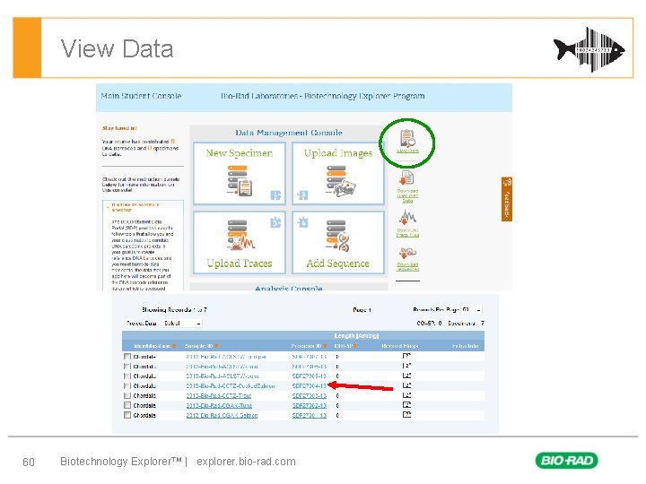Screen dimensions: 646x484
Task: Click record flag icon for SDP27005-13
Action: point(406,376)
